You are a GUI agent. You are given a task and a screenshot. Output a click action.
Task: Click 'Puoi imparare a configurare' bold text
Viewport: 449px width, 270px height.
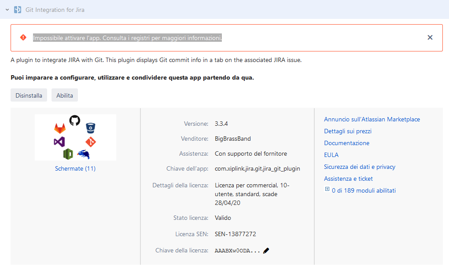pyautogui.click(x=132, y=77)
